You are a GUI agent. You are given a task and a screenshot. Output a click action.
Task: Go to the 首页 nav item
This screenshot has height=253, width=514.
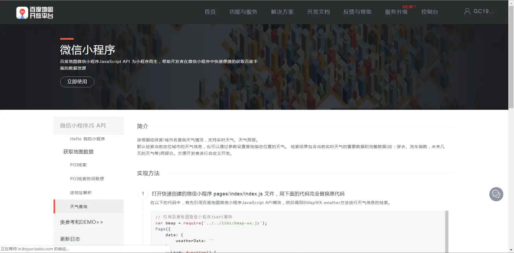[x=210, y=12]
